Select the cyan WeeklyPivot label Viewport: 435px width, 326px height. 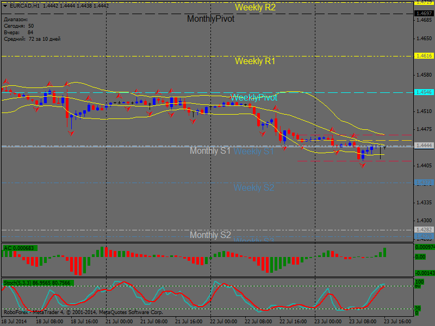pos(253,98)
